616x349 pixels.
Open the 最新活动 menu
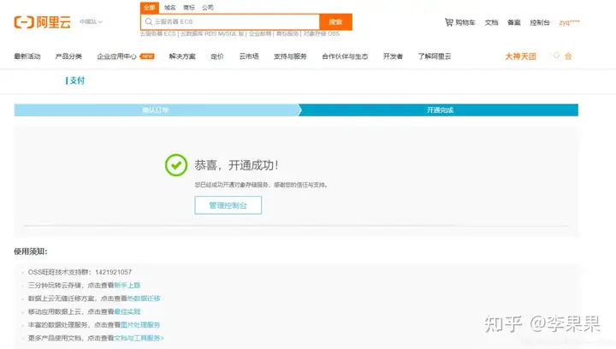[27, 56]
